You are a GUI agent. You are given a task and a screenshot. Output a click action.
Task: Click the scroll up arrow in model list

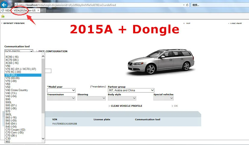(x=43, y=56)
